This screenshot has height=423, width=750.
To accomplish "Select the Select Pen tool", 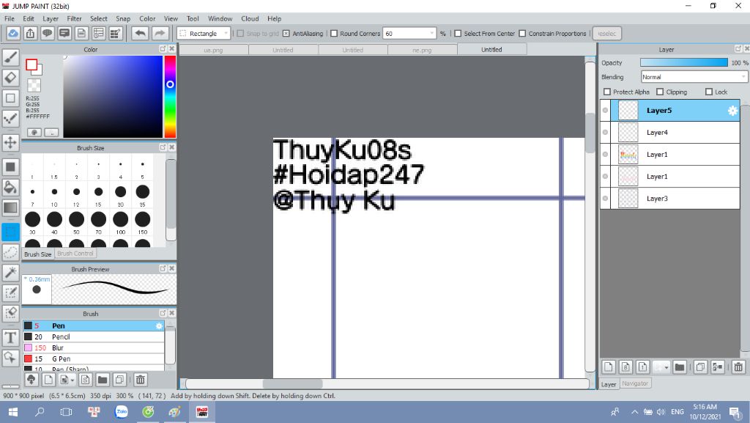I will coord(10,293).
